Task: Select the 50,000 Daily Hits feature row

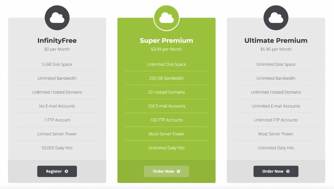Action: click(x=57, y=148)
